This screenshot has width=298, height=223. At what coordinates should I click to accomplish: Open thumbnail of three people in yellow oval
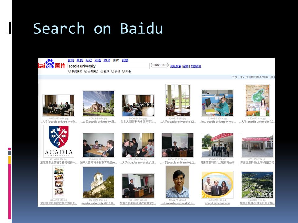click(x=217, y=185)
